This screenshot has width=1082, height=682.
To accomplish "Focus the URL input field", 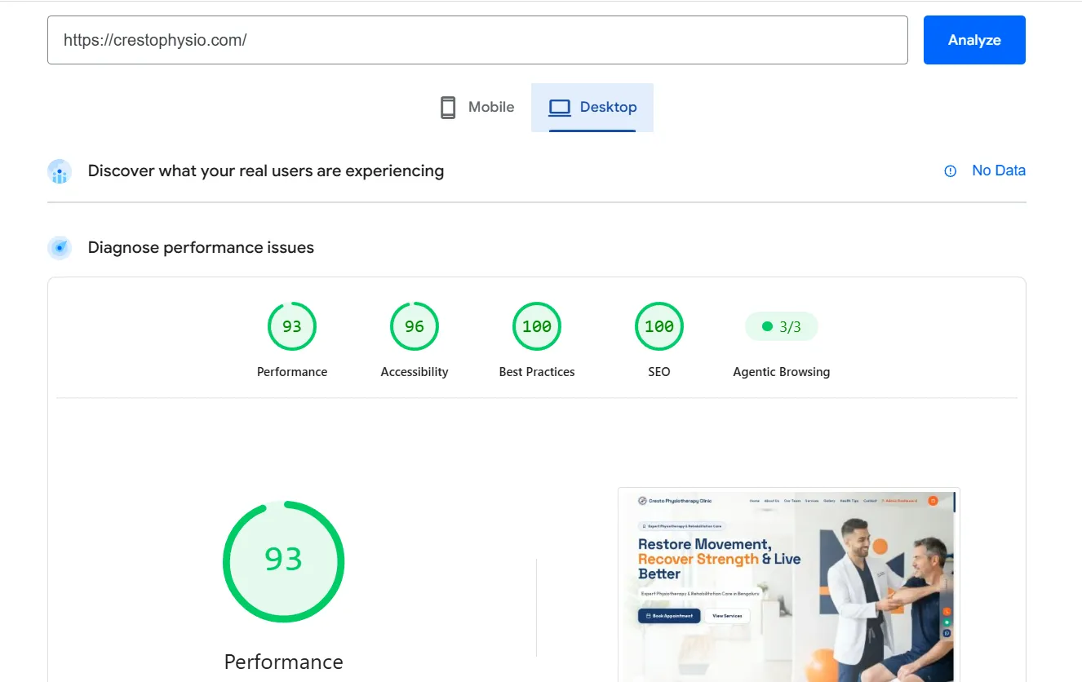I will pos(477,40).
